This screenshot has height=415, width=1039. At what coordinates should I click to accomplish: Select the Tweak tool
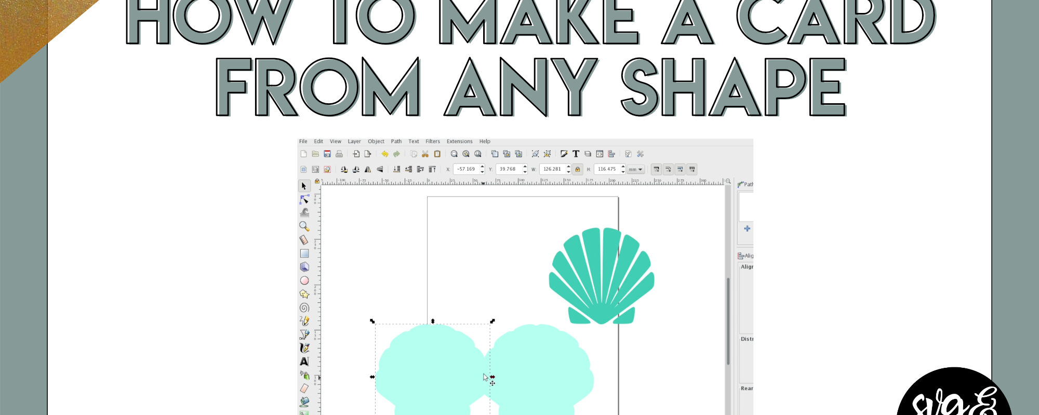304,213
